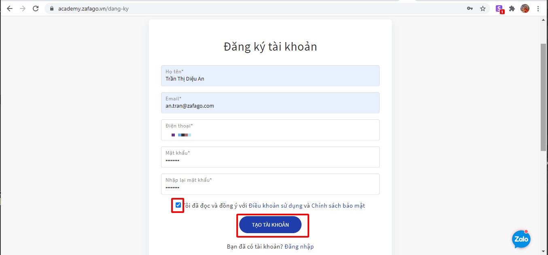Open the Zalo chat bubble

[x=521, y=239]
